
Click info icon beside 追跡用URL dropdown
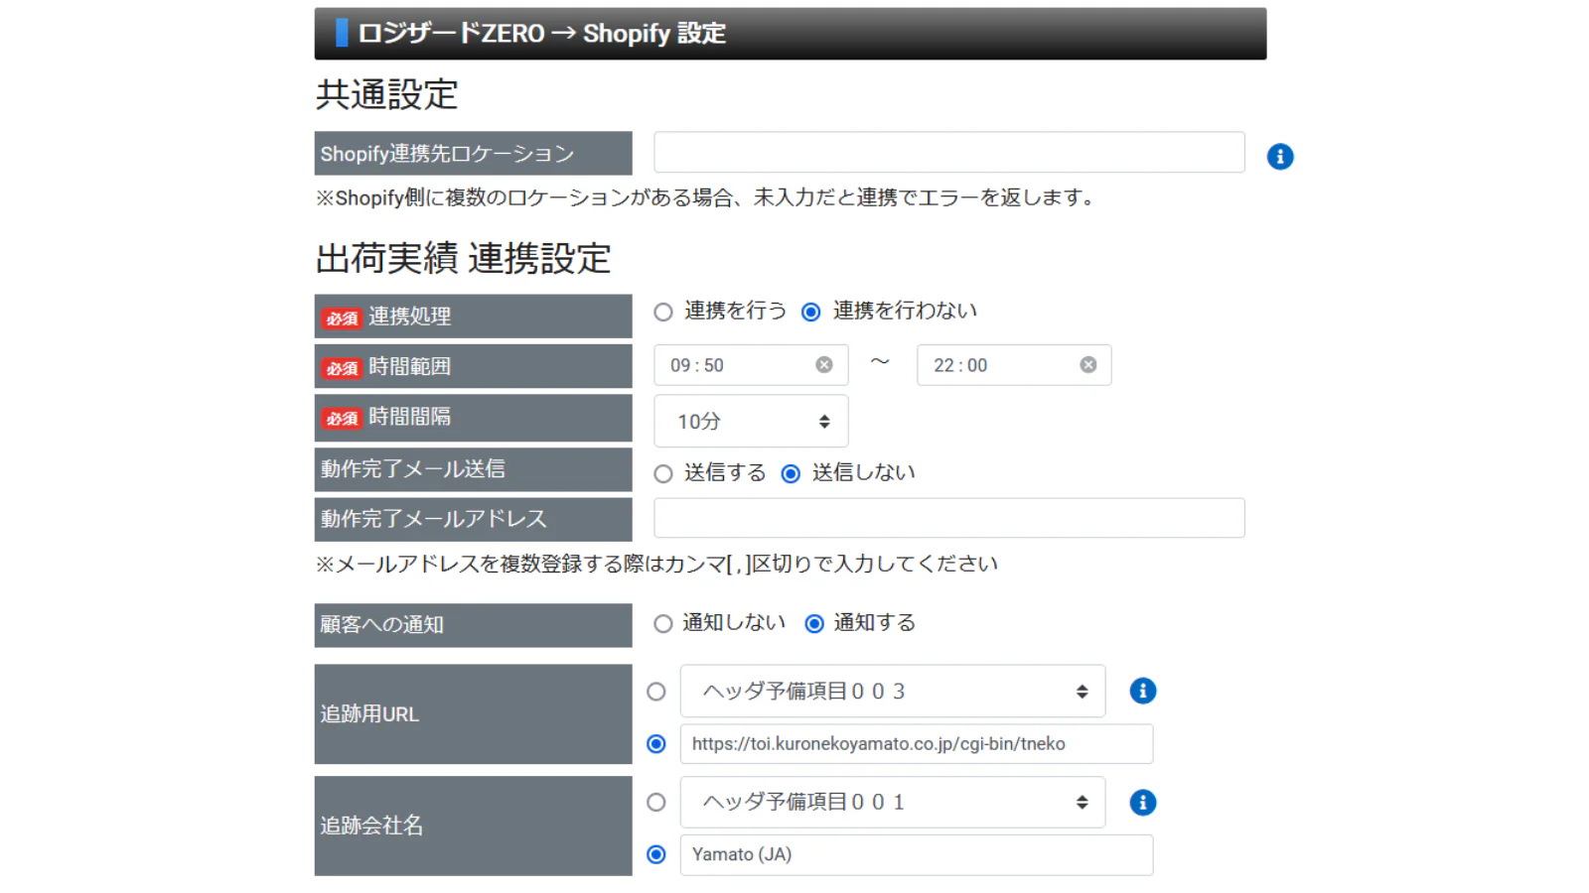pos(1143,691)
